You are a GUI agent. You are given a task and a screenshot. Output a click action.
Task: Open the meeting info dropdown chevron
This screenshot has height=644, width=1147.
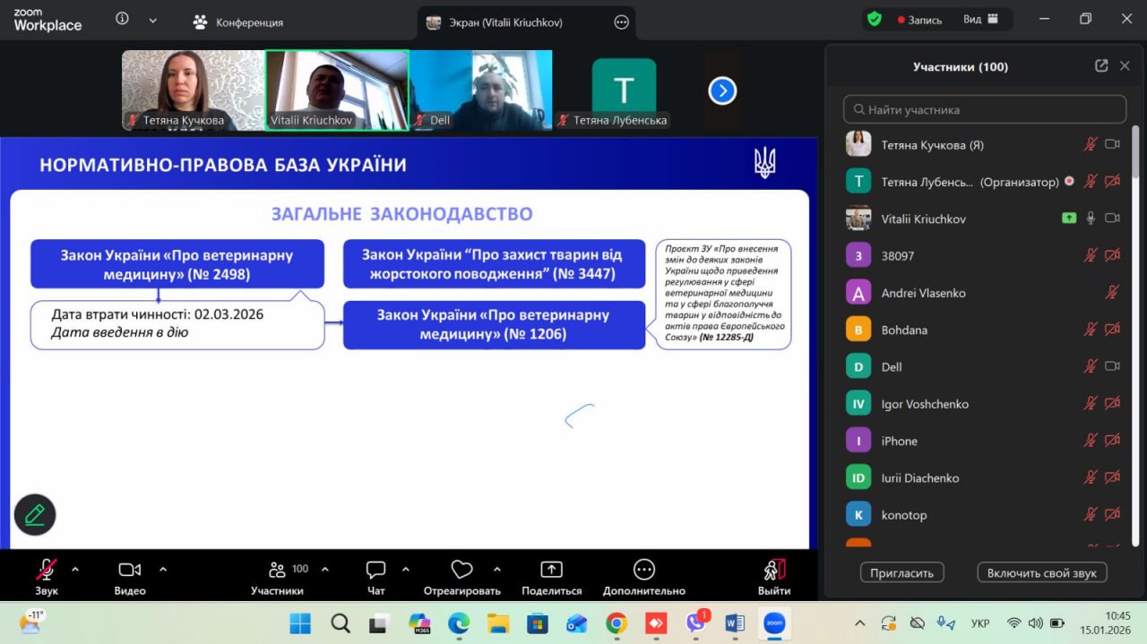click(152, 20)
